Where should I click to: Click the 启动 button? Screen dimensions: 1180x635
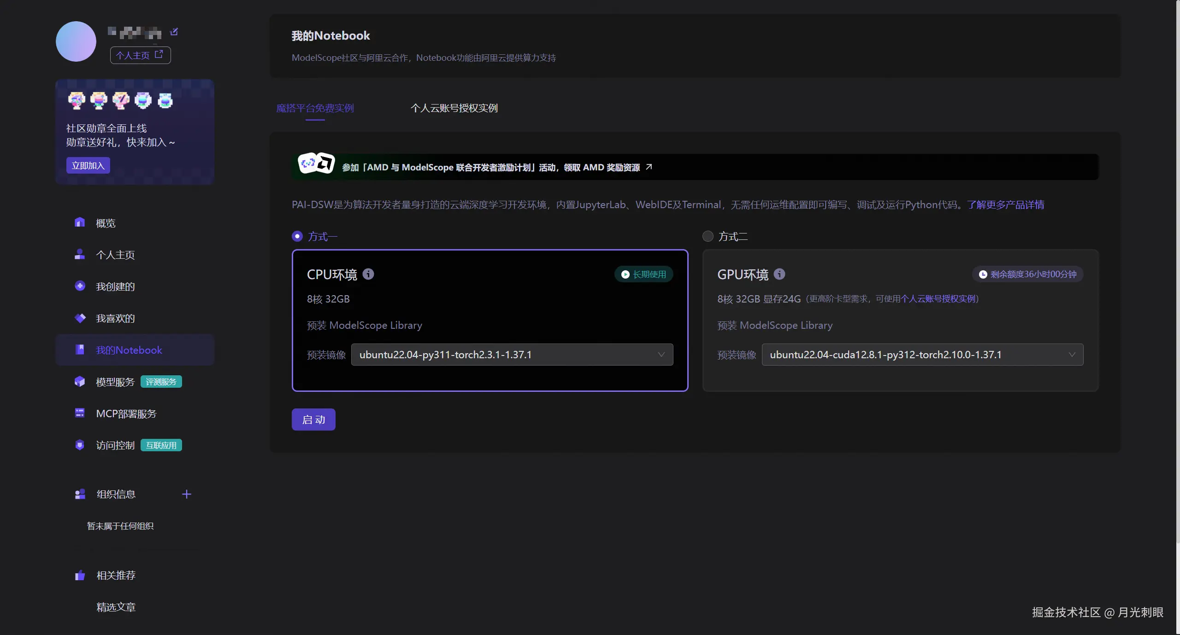click(313, 419)
